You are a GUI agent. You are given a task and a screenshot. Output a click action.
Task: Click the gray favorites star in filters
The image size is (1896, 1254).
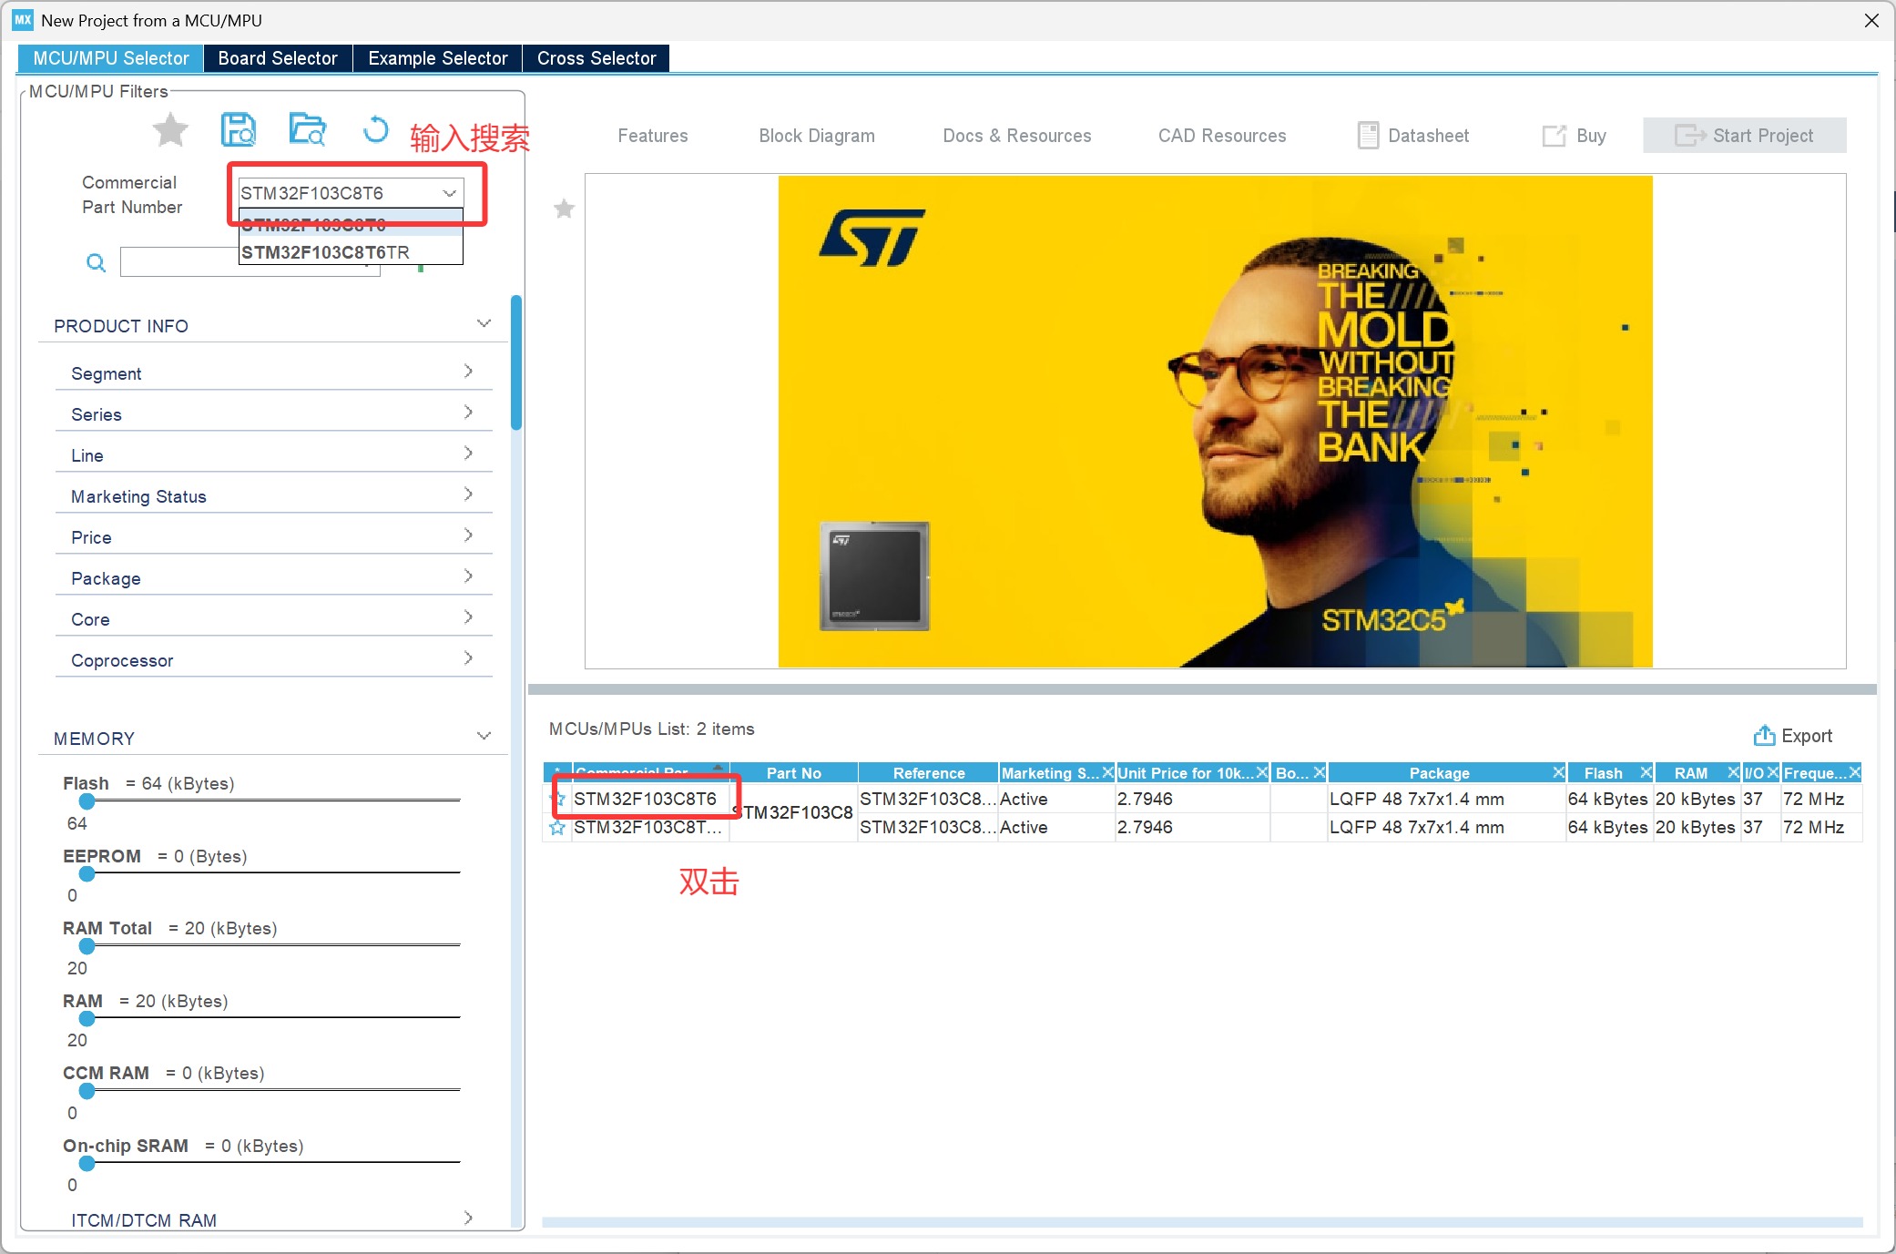tap(170, 130)
